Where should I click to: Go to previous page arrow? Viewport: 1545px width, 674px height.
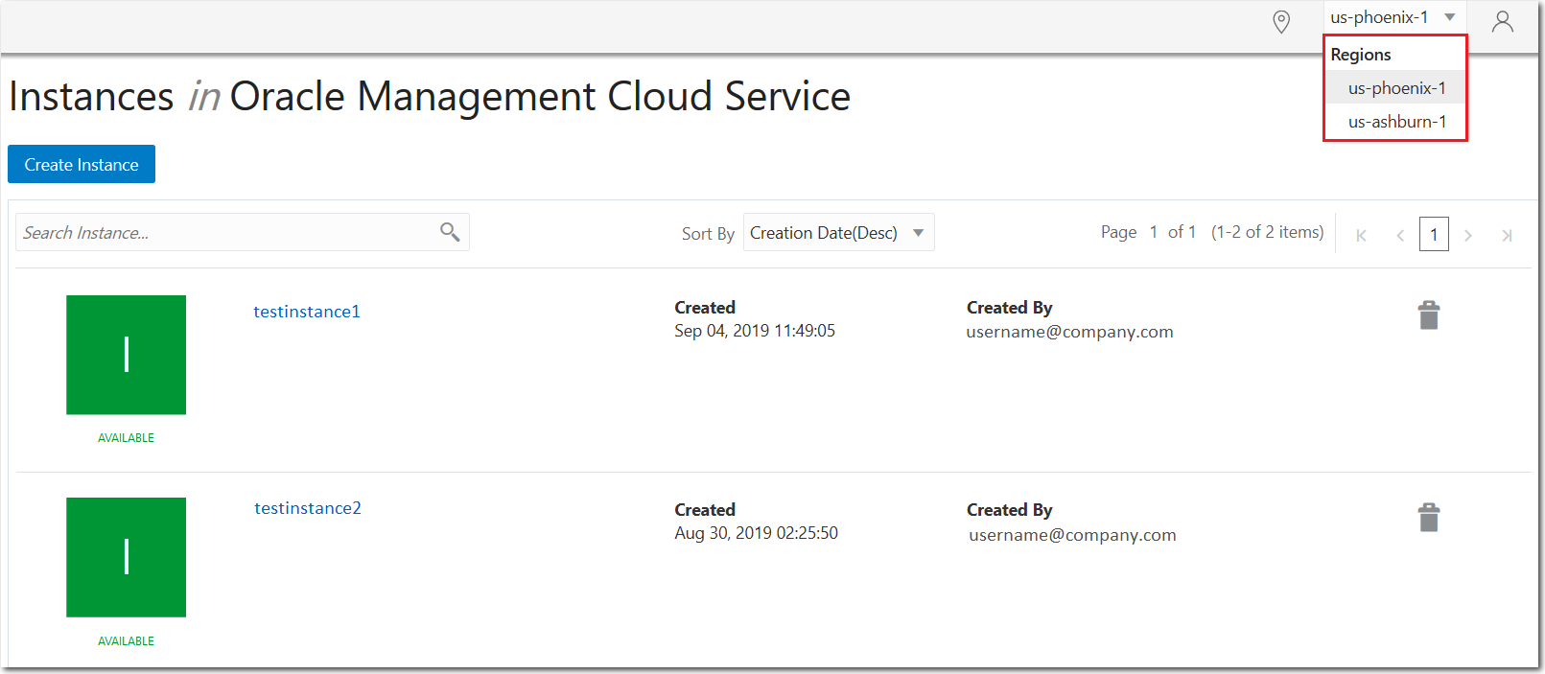tap(1400, 235)
